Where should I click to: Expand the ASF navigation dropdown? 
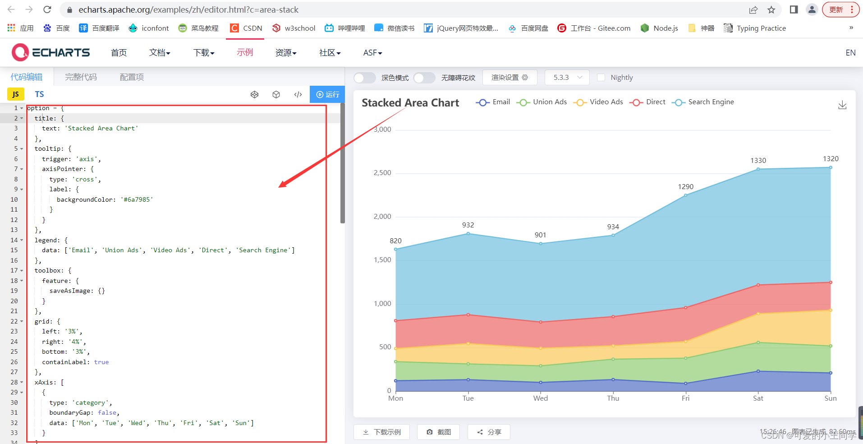coord(372,52)
